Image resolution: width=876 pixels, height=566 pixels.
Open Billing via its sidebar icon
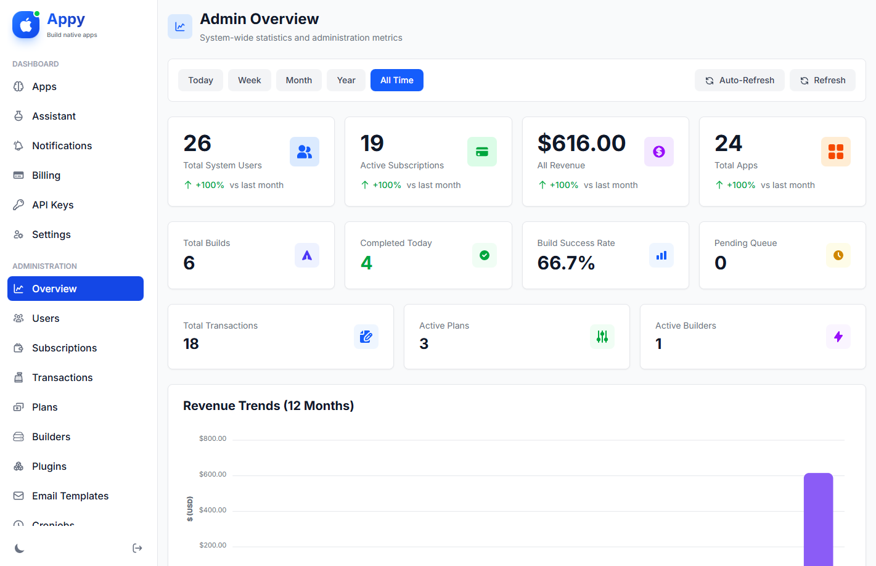(19, 175)
